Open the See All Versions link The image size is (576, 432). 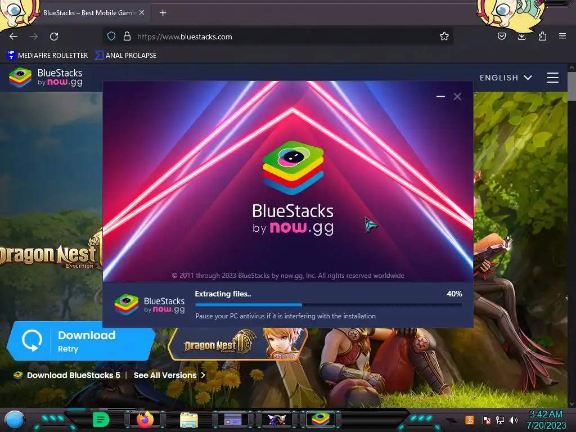[x=169, y=375]
